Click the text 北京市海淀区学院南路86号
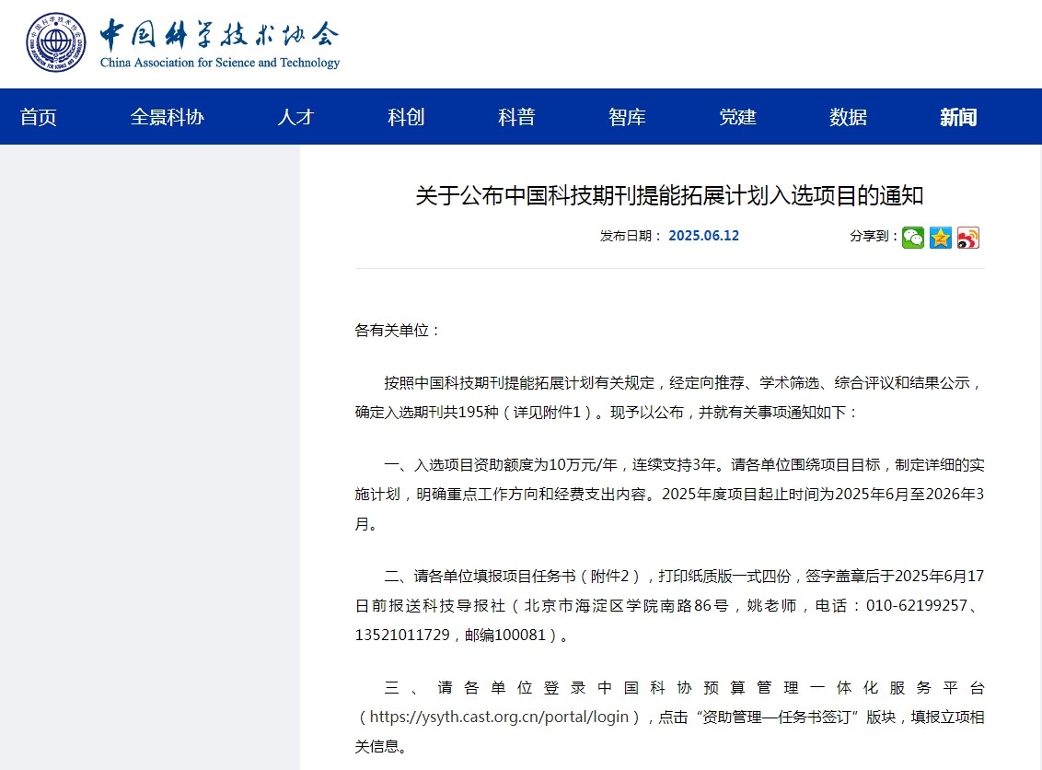1042x770 pixels. 627,606
